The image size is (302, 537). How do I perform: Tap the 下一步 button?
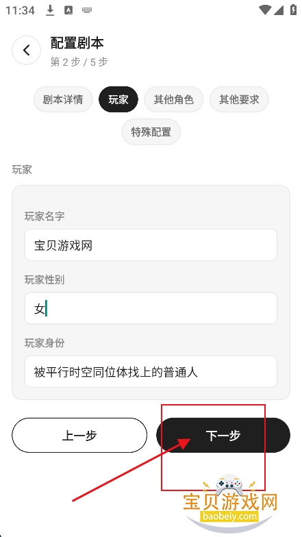point(223,435)
